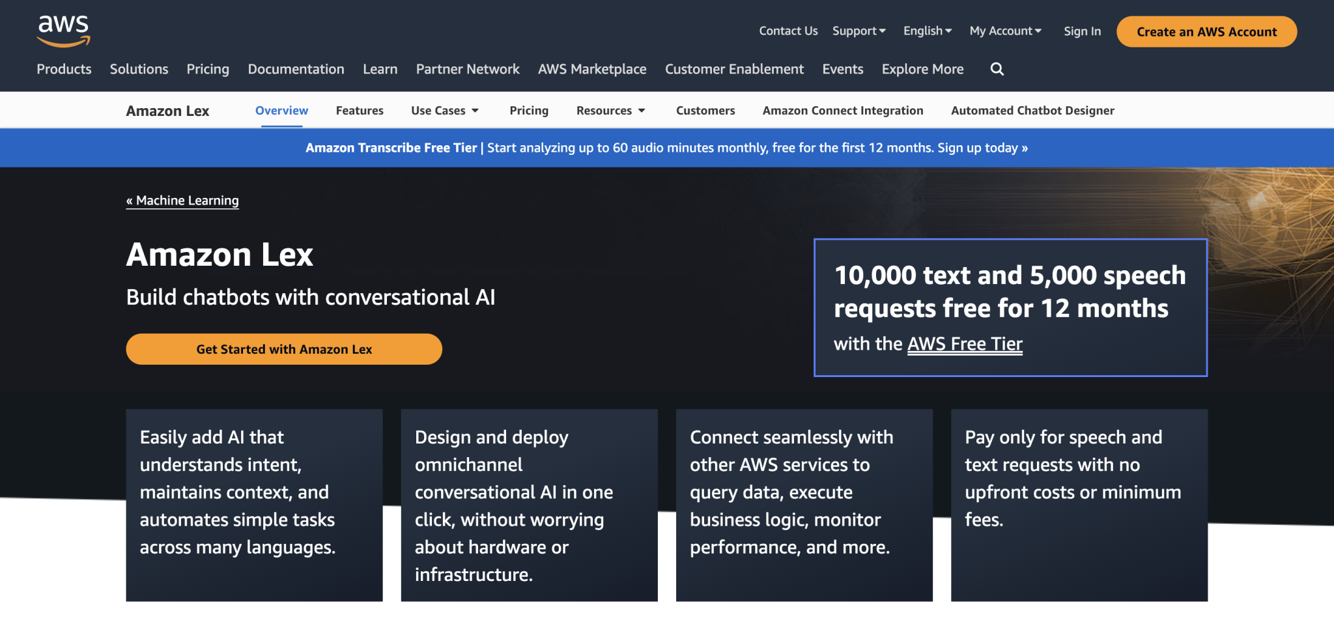1334x635 pixels.
Task: Click the Amazon Transcribe Free Tier banner
Action: (666, 148)
